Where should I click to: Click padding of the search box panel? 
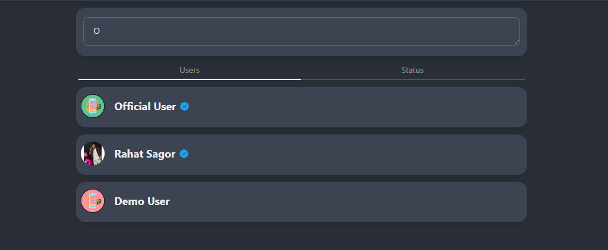pyautogui.click(x=301, y=51)
